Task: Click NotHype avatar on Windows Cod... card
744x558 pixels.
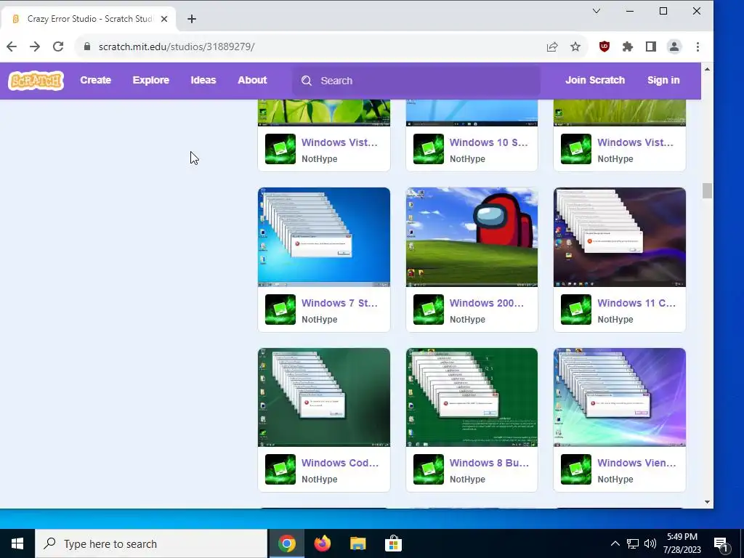Action: pyautogui.click(x=280, y=469)
